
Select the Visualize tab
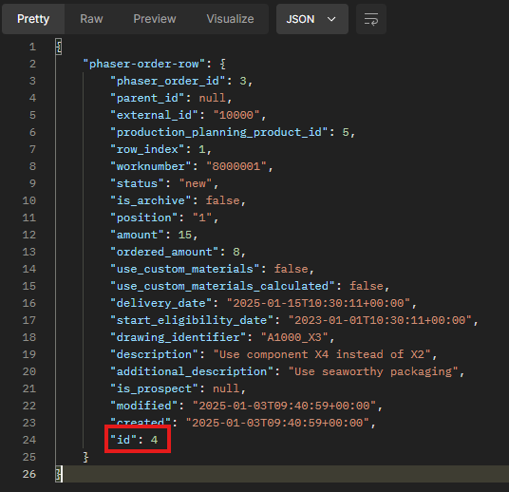230,19
